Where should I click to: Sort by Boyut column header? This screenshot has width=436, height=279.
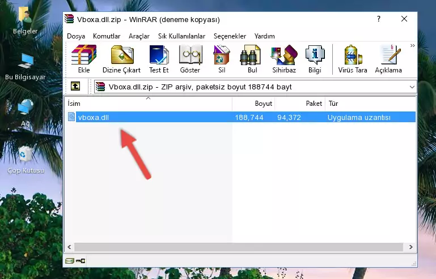[253, 103]
